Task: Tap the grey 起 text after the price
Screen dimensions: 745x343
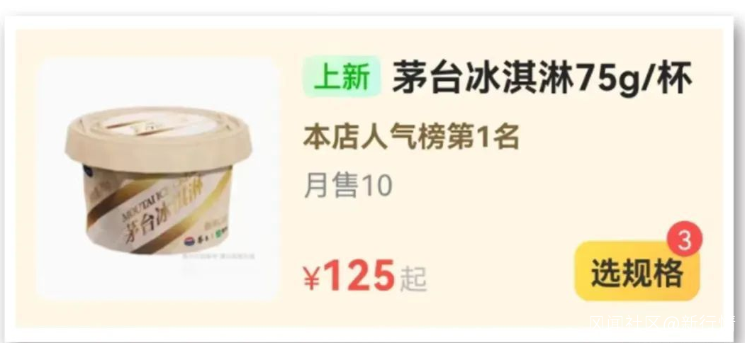Action: (413, 279)
